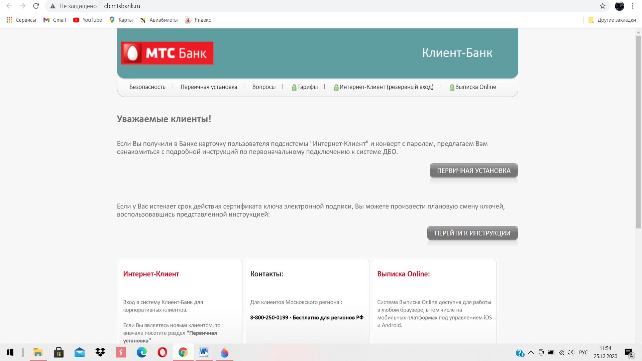Click the browser back arrow
Image resolution: width=642 pixels, height=361 pixels.
click(x=9, y=6)
